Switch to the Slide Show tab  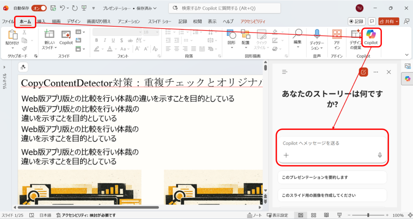(160, 21)
